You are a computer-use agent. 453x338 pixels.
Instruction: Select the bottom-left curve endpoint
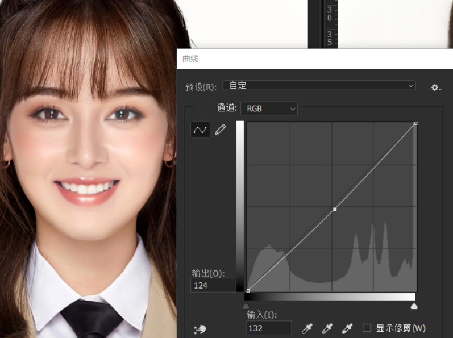pyautogui.click(x=248, y=291)
